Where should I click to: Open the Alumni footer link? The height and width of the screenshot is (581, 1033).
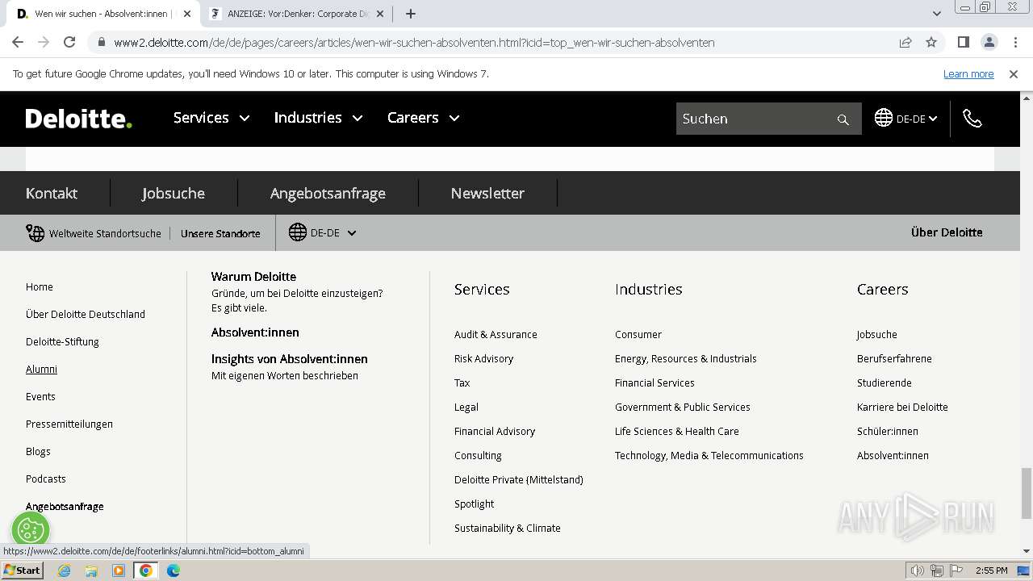pos(41,369)
